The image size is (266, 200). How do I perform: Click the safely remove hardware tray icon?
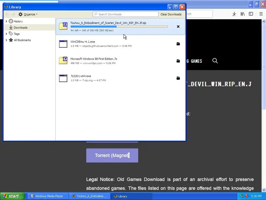tap(242, 196)
